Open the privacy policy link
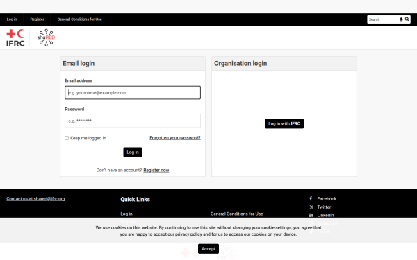The height and width of the screenshot is (260, 417). click(x=188, y=234)
